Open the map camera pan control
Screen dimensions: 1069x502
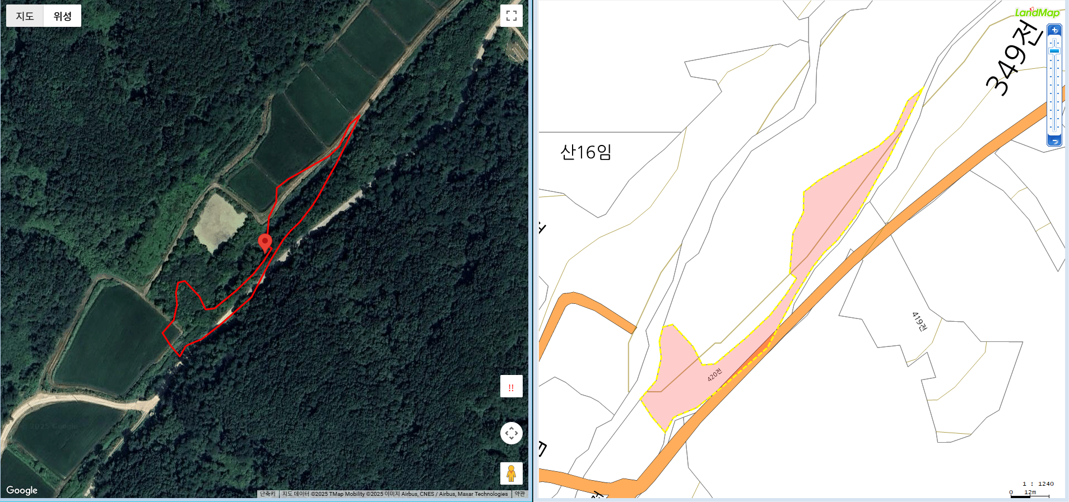click(511, 433)
